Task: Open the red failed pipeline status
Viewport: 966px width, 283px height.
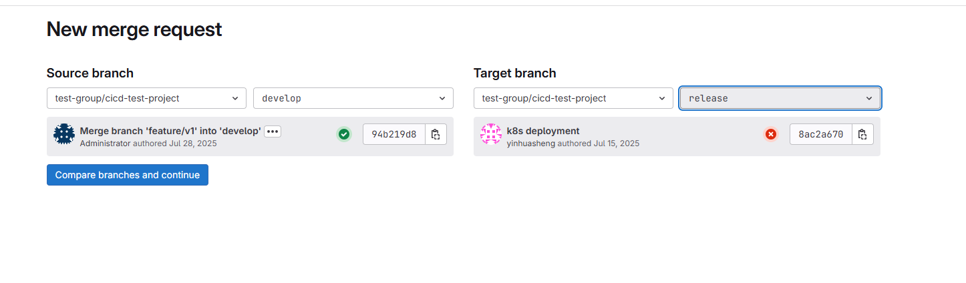Action: pyautogui.click(x=771, y=134)
